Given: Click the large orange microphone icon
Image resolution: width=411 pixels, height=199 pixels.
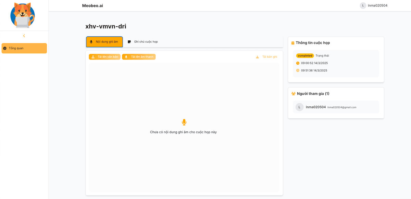Looking at the screenshot, I should pyautogui.click(x=184, y=122).
